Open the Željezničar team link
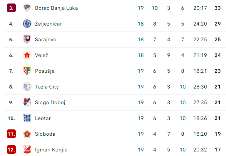 [48, 24]
